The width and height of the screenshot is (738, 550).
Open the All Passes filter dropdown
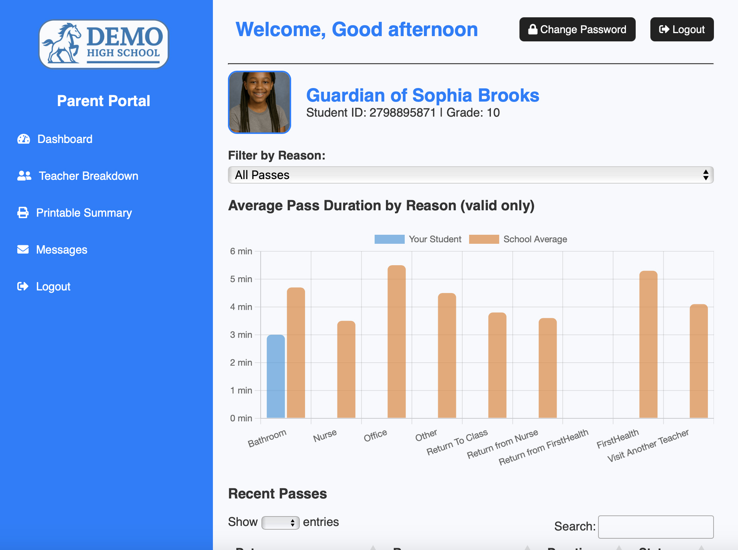[x=470, y=175]
